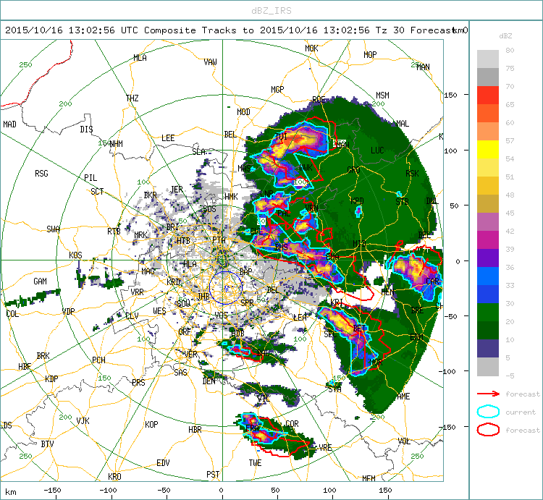Viewport: 543px width, 500px height.
Task: Click the orange 60-65 dBZ legend swatch
Action: pyautogui.click(x=487, y=113)
